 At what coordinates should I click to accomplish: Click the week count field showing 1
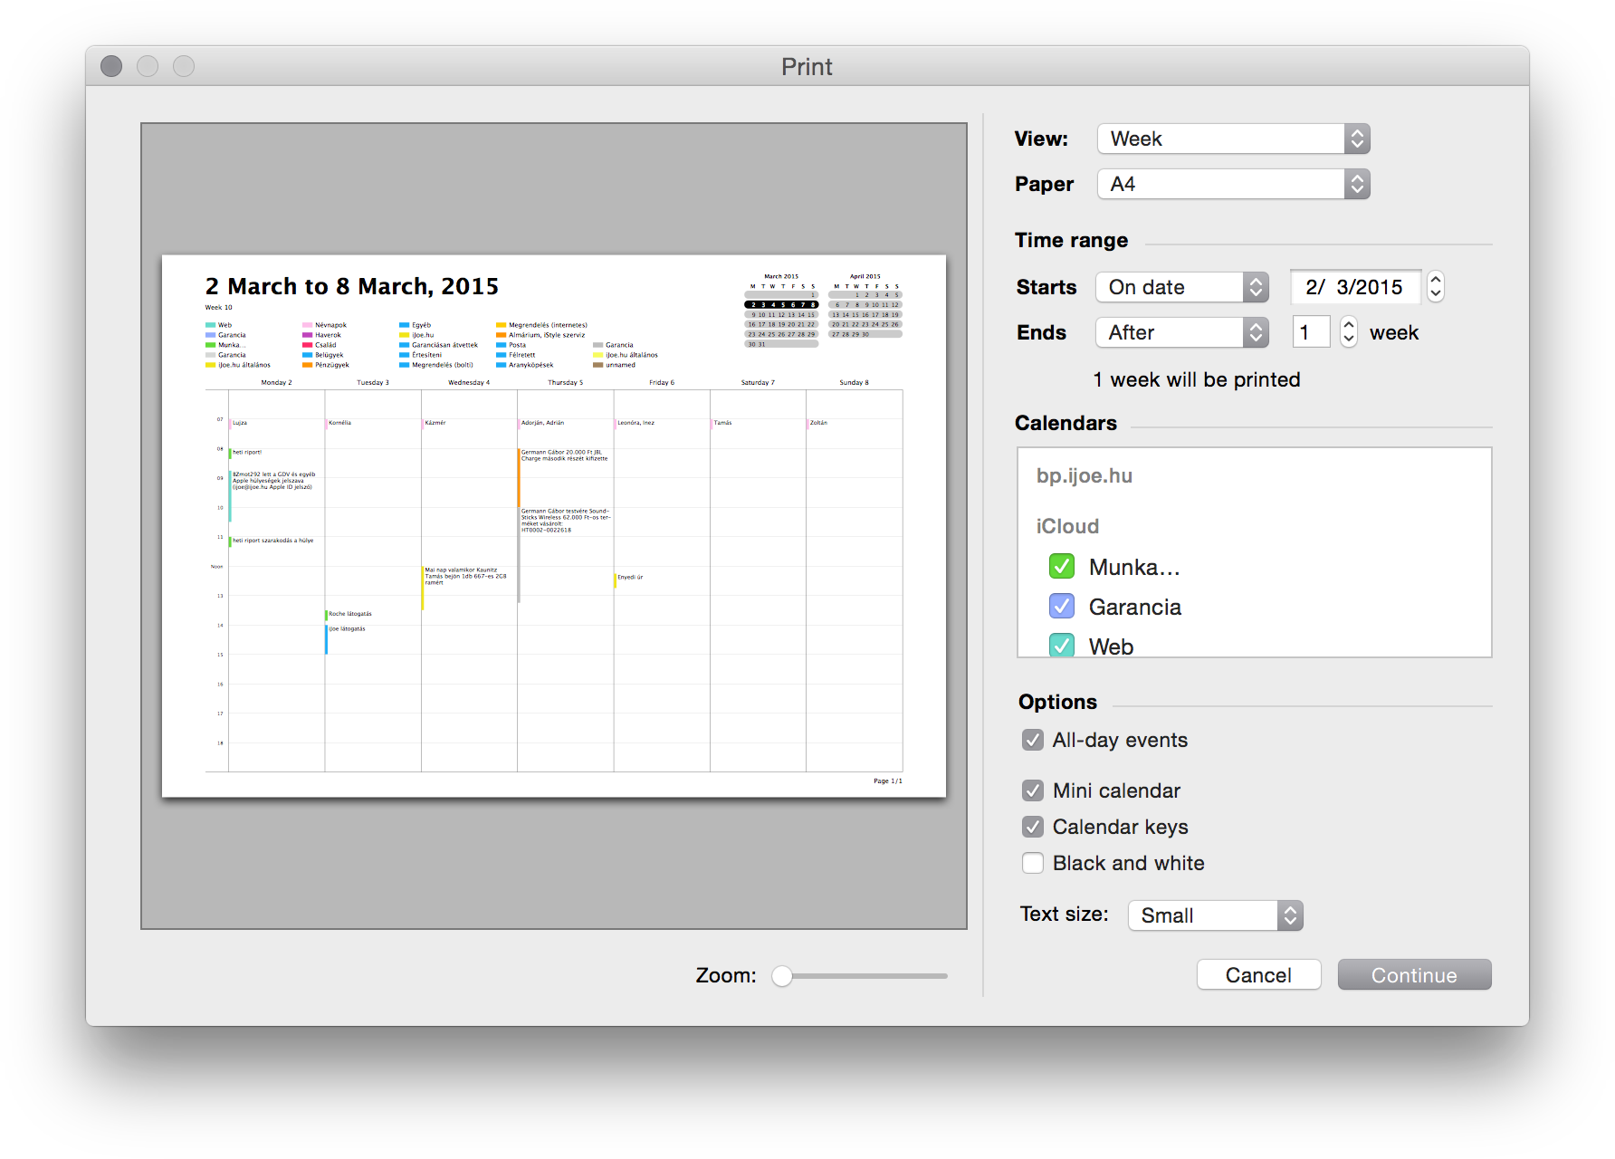click(x=1311, y=332)
